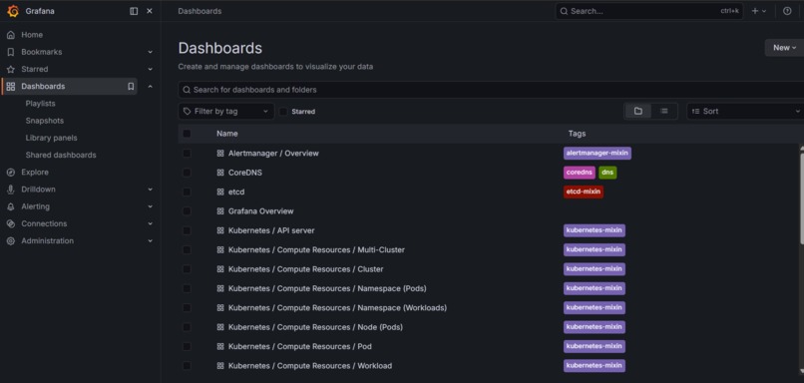
Task: Click the Dashboards breadcrumb in the top bar
Action: pos(200,11)
